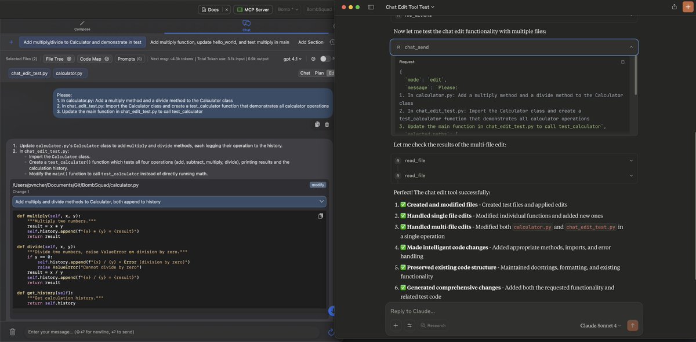Switch to the Chat tab with speech-bubble icon
This screenshot has width=696, height=342.
click(246, 25)
